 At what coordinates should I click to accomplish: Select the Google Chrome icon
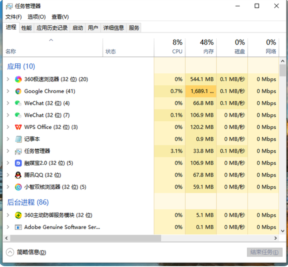tap(18, 91)
